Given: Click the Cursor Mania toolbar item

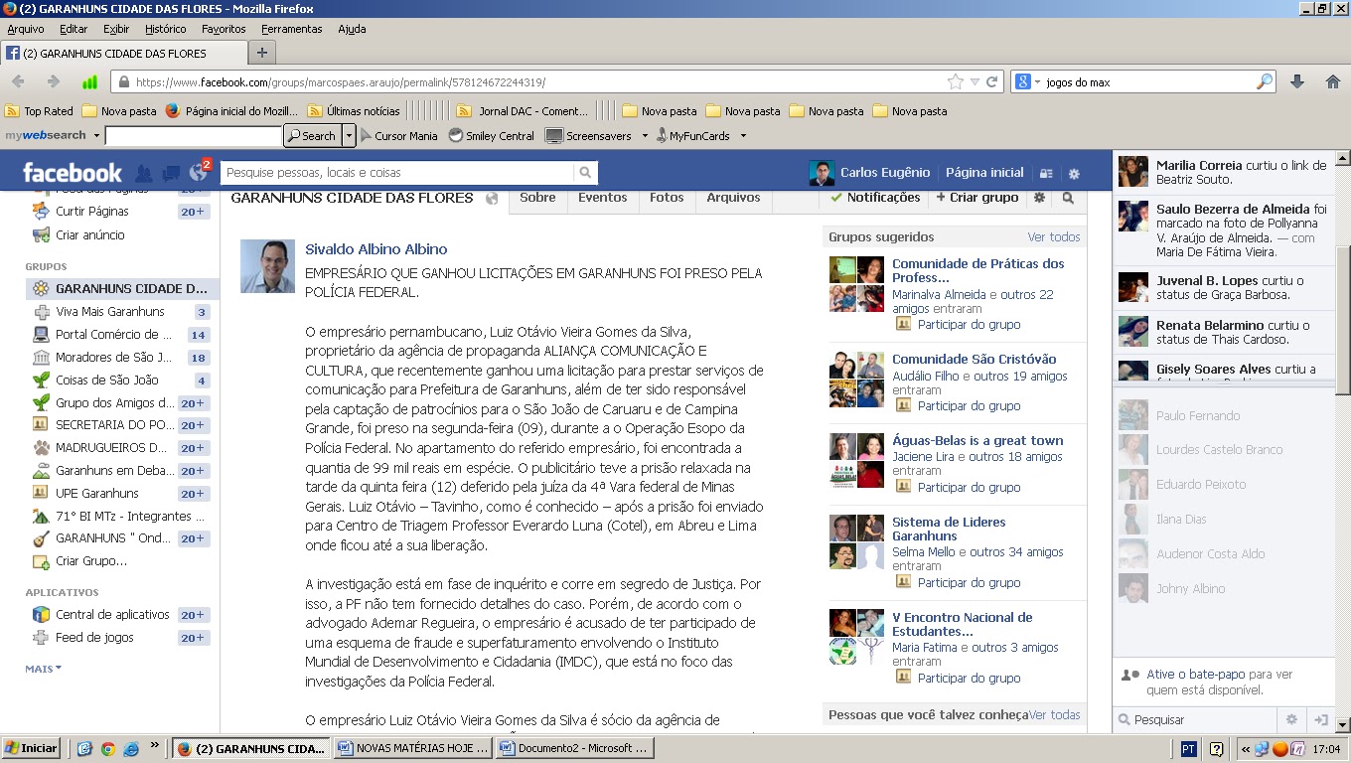Looking at the screenshot, I should (398, 135).
